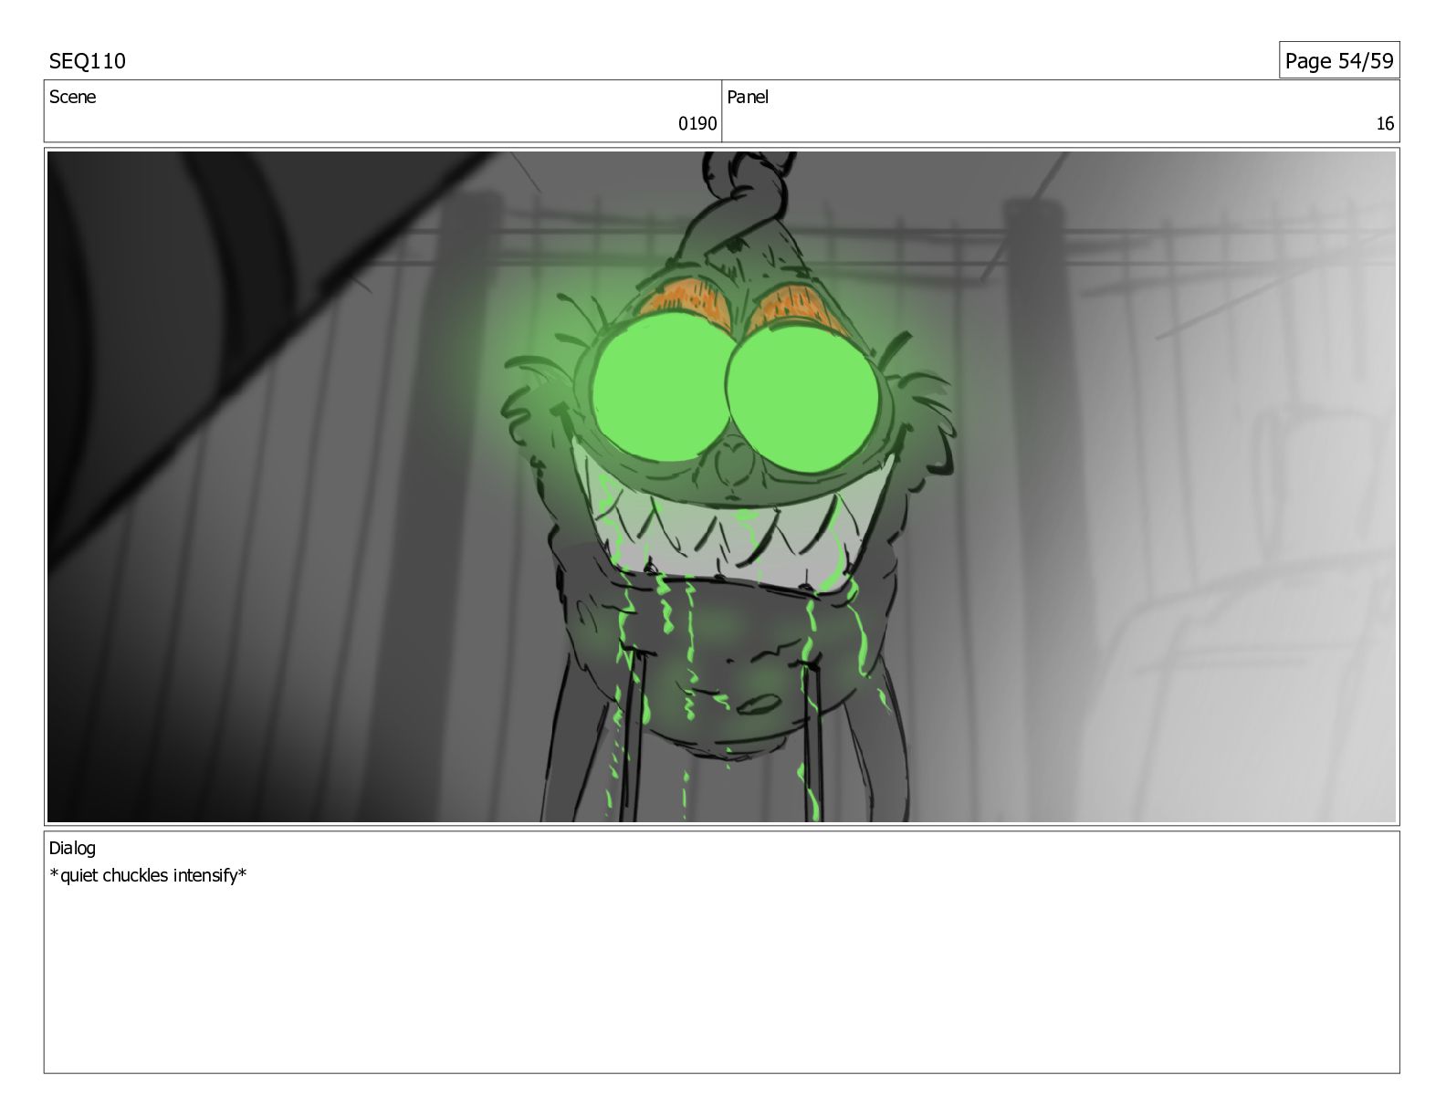Click the Page 54/59 indicator box
This screenshot has width=1446, height=1117.
point(1338,60)
